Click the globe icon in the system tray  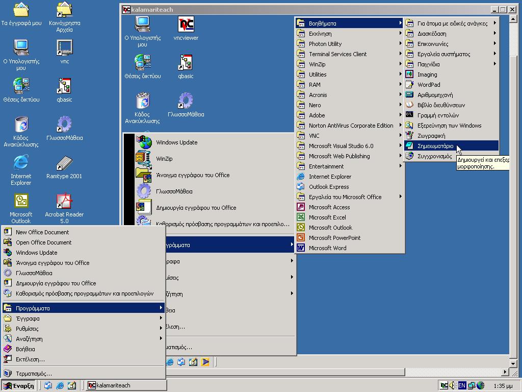(x=480, y=386)
